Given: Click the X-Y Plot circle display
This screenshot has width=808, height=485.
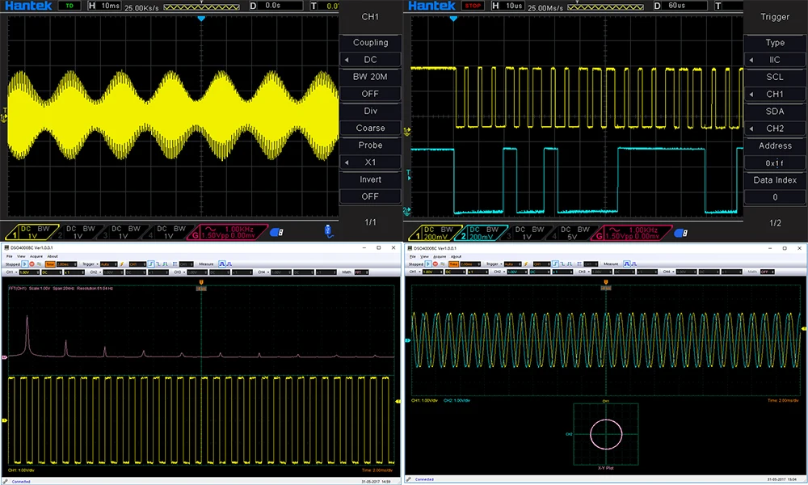Looking at the screenshot, I should tap(605, 434).
